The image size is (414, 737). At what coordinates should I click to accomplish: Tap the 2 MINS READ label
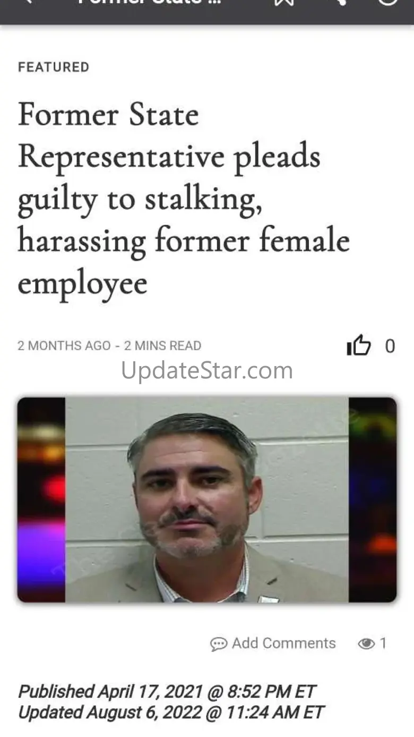[x=162, y=345]
